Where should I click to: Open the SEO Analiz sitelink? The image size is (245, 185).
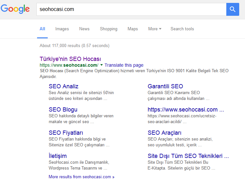pyautogui.click(x=64, y=86)
